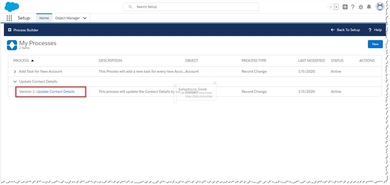Sort by the STATUS column header
Screen dimensions: 390x185
(337, 60)
